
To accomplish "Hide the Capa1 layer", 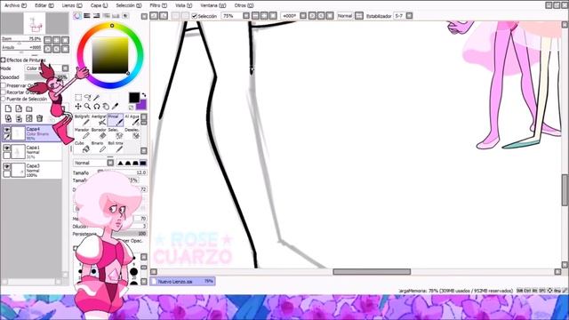I will [6, 148].
